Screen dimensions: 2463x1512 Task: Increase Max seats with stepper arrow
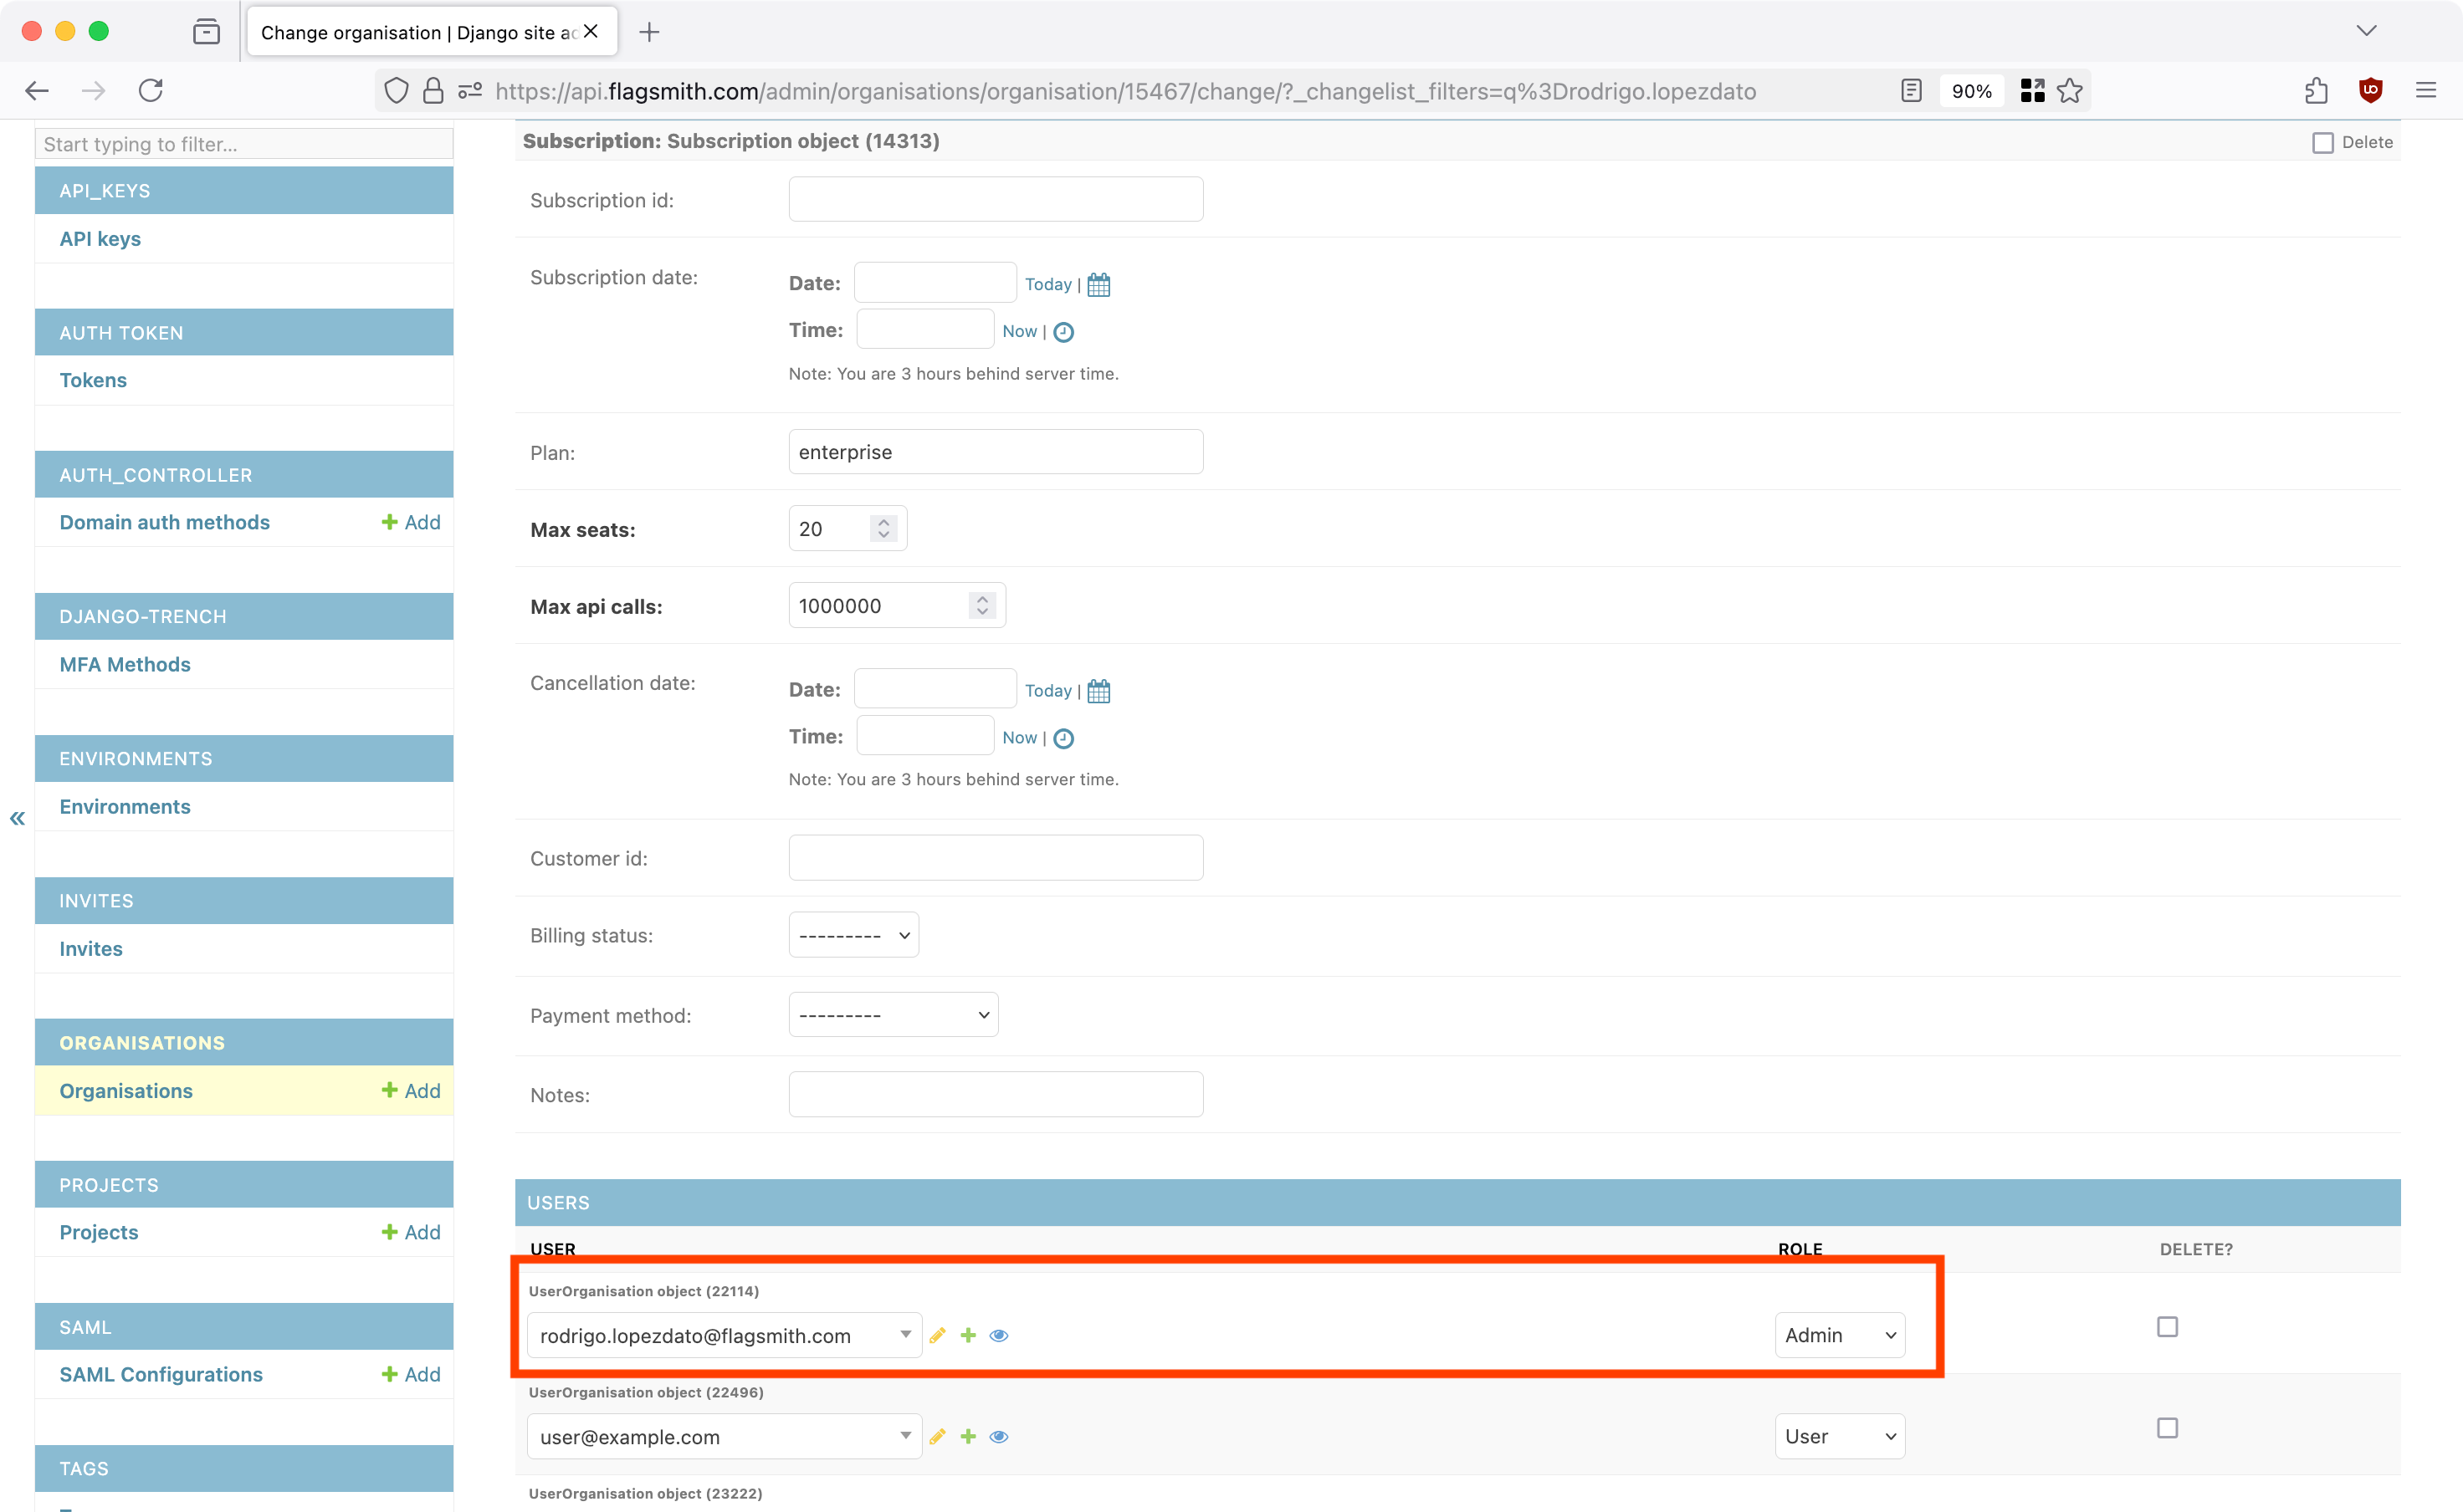point(883,520)
